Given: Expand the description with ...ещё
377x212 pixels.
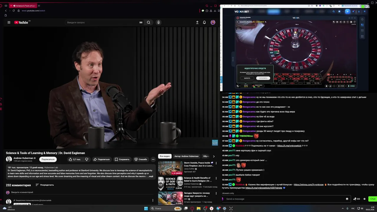Looking at the screenshot, I should 150,176.
